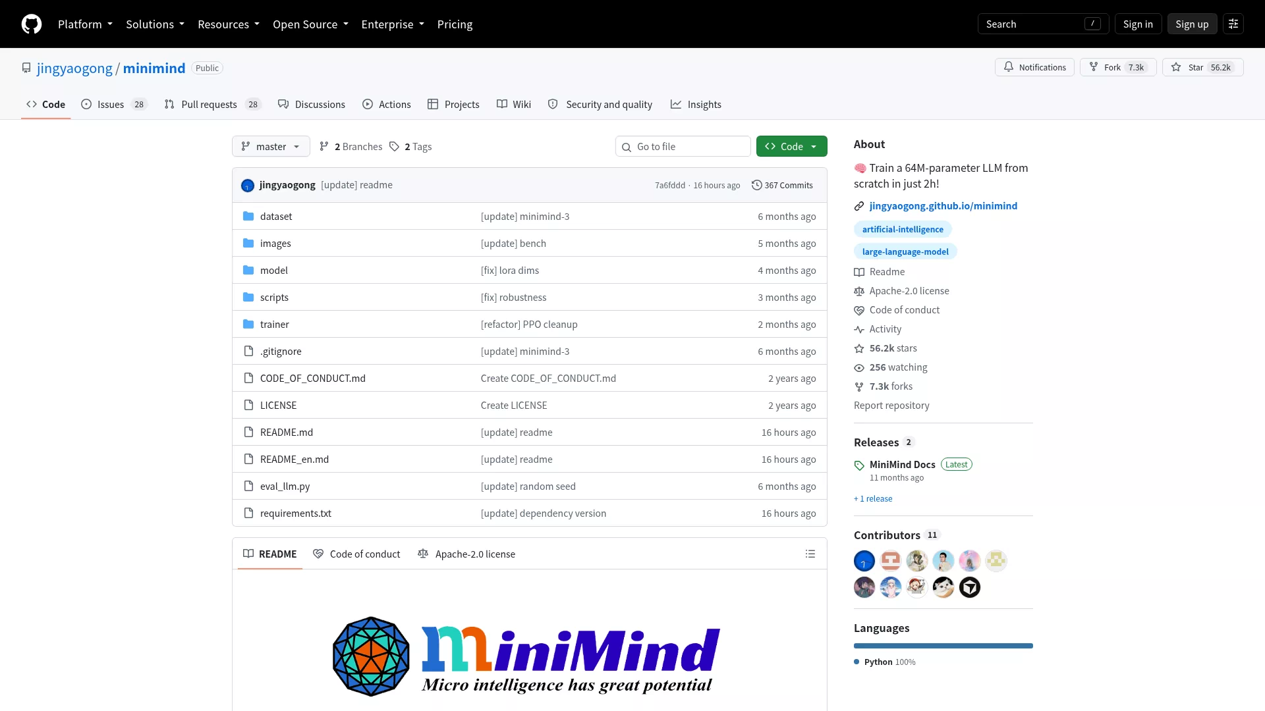The height and width of the screenshot is (711, 1265).
Task: Click the header Search field
Action: (1043, 24)
